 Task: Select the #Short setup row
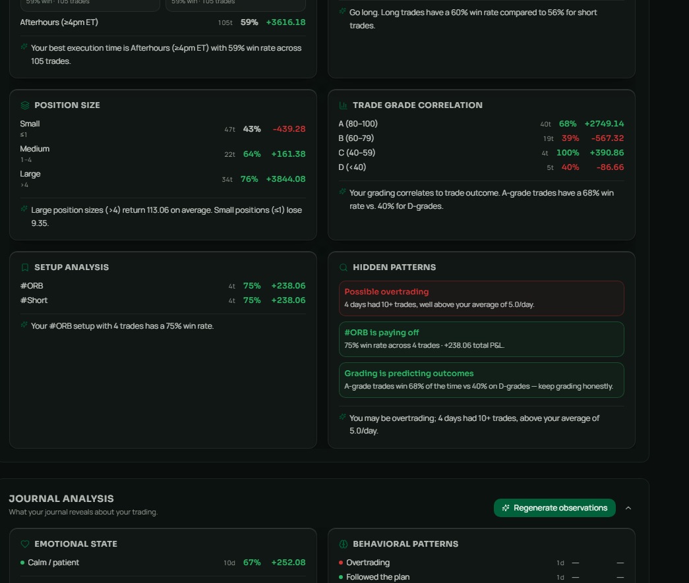click(163, 300)
